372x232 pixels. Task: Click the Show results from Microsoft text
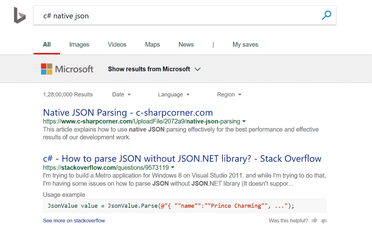149,69
